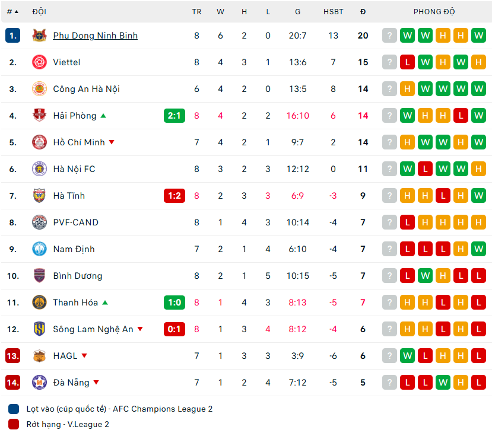Click the Bình Dương team name
The image size is (492, 433).
click(x=77, y=276)
